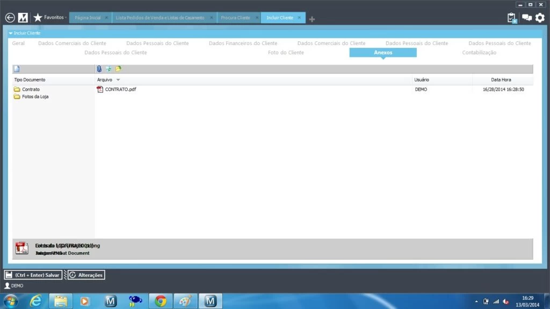550x309 pixels.
Task: Select the Contrato folder
Action: (x=31, y=90)
